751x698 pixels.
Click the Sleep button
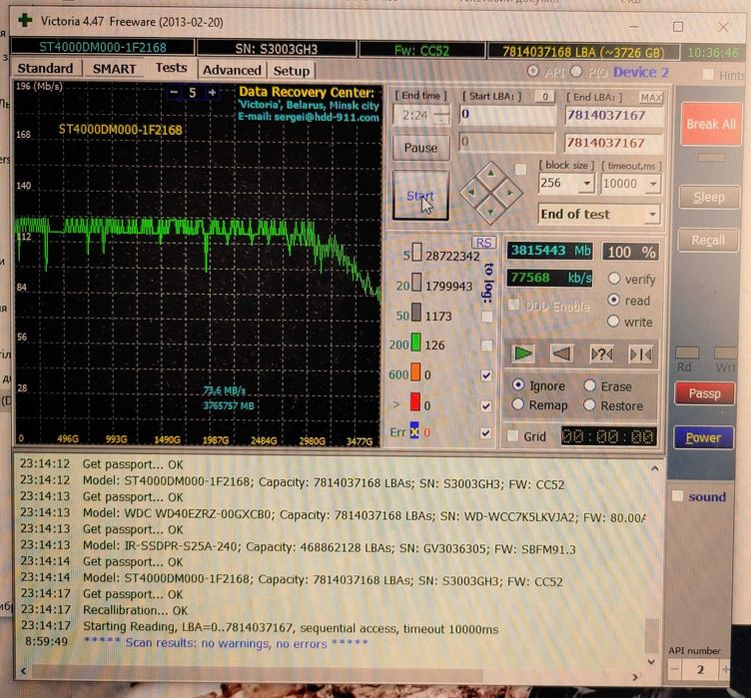709,197
